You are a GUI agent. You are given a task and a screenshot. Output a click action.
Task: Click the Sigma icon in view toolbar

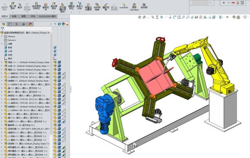click(x=157, y=17)
